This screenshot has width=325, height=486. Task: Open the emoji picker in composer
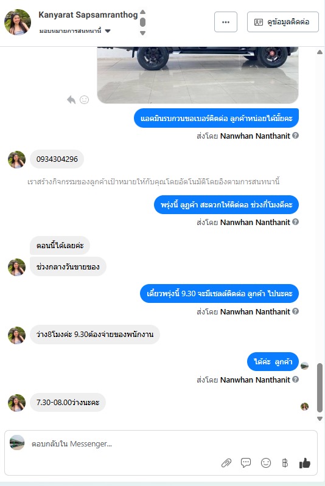[266, 463]
